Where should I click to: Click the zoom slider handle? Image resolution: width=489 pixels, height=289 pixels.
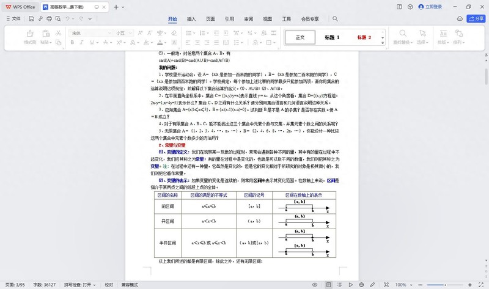[445, 285]
